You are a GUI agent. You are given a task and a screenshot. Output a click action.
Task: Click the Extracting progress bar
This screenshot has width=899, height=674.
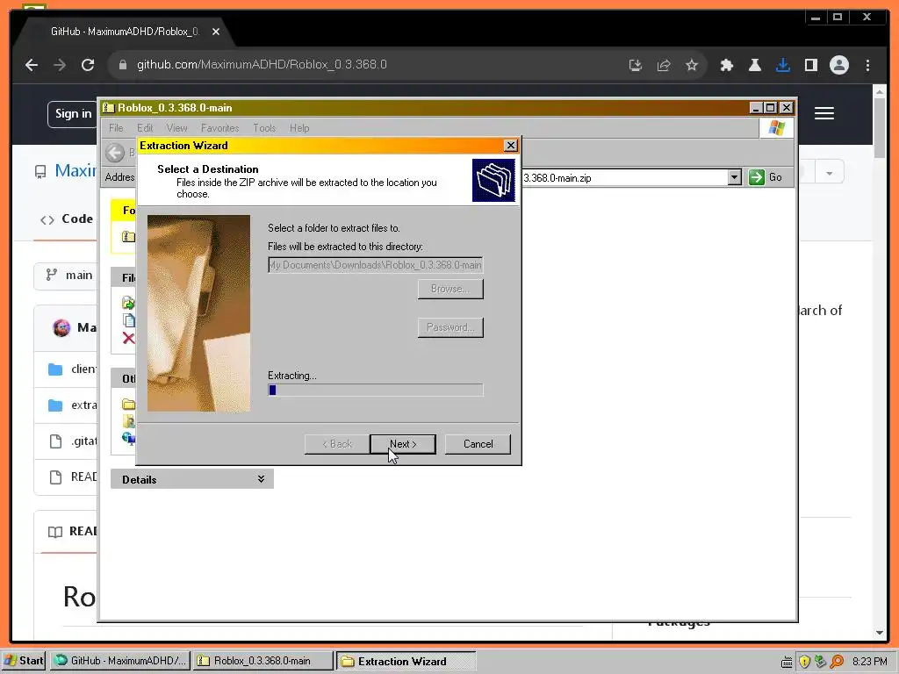[376, 390]
